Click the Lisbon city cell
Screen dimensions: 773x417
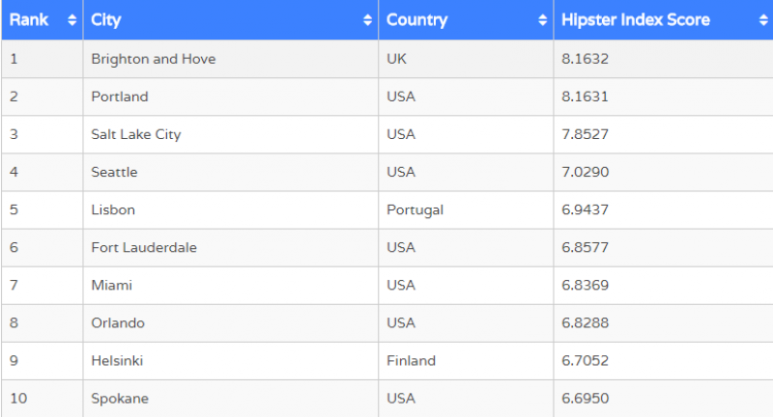click(x=112, y=209)
